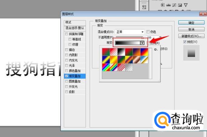
Task: Select the Violet, Green, Orange gradient preset
Action: tap(121, 60)
